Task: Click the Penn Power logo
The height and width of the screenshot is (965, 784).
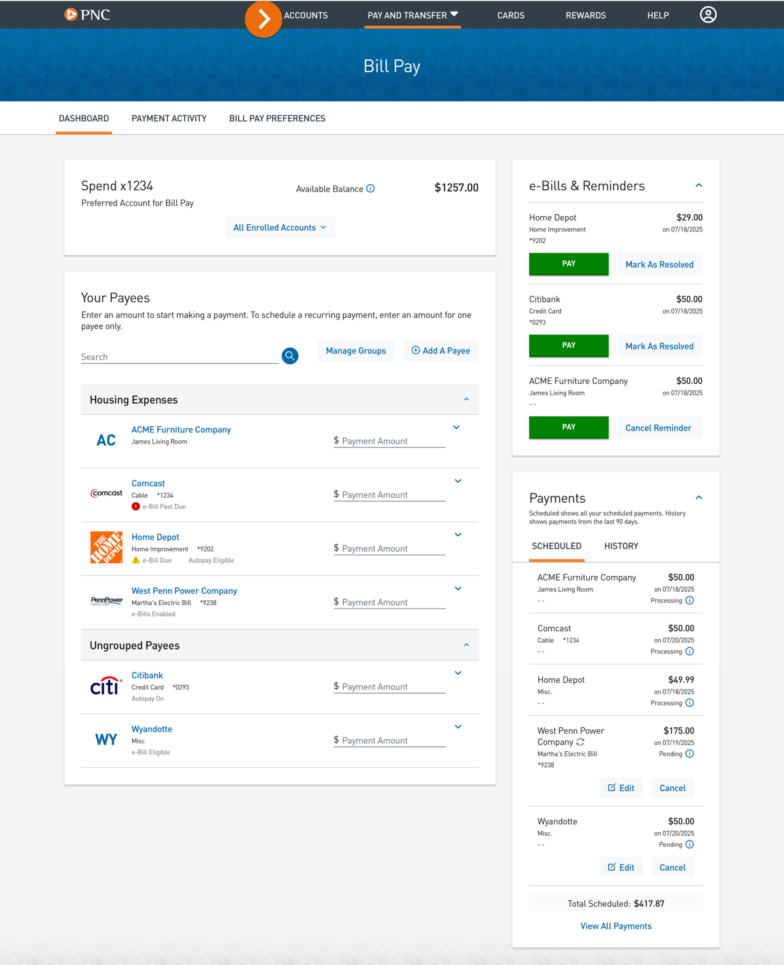Action: tap(107, 601)
